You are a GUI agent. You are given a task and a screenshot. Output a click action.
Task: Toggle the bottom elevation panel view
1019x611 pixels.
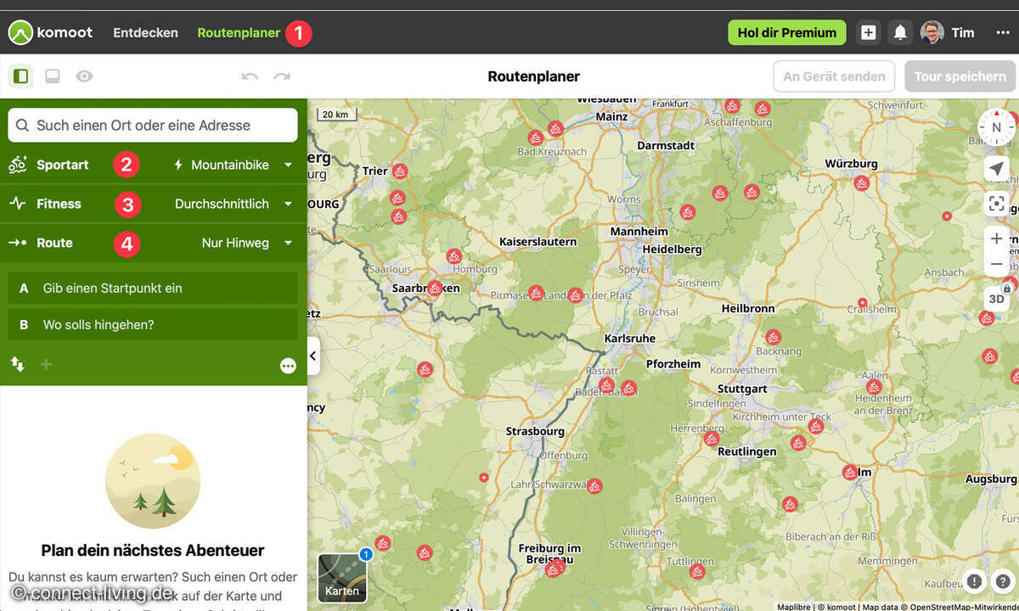coord(53,76)
